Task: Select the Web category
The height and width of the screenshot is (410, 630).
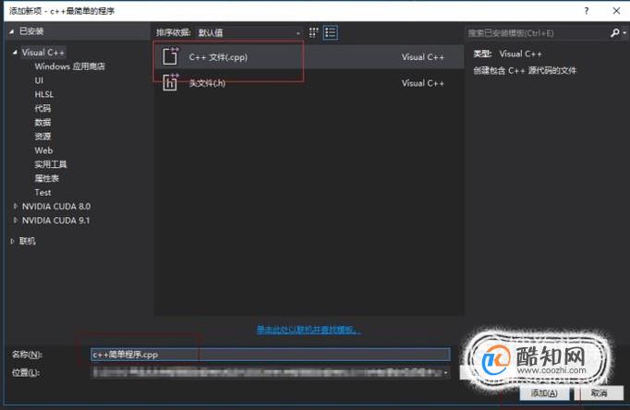Action: 43,151
